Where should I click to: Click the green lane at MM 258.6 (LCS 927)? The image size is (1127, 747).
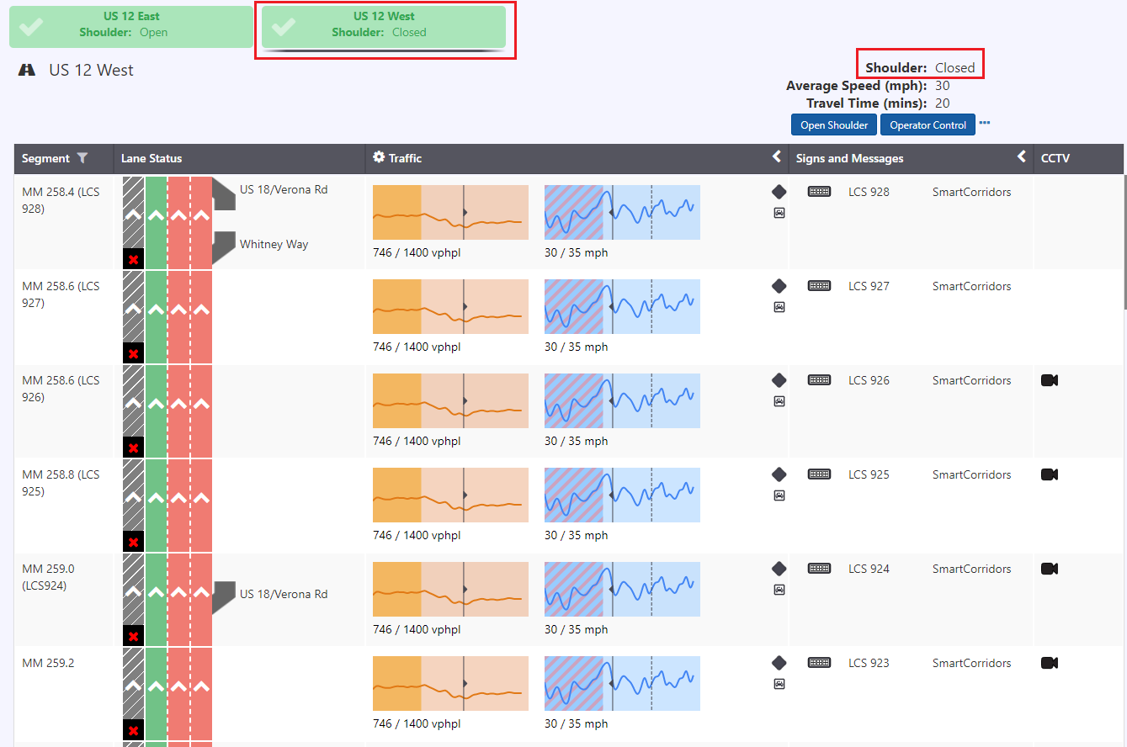click(156, 317)
